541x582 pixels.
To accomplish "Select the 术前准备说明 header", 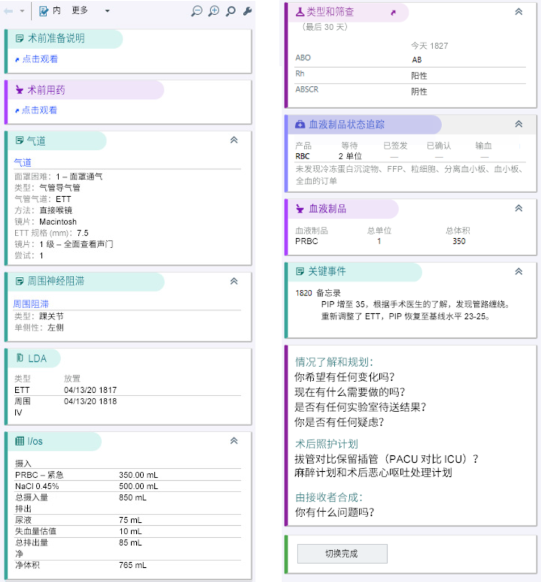I will (56, 38).
